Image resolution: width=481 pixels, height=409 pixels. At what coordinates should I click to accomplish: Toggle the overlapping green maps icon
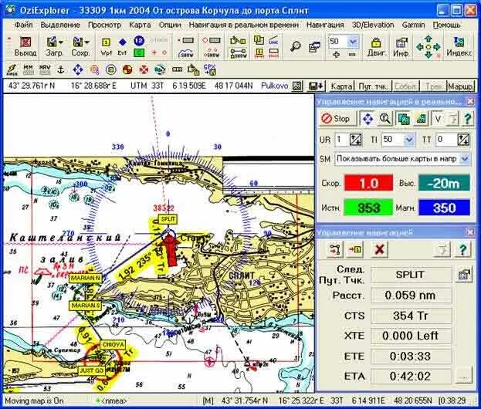tap(403, 119)
